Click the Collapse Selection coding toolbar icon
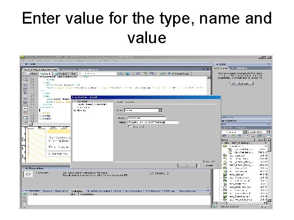294x220 pixels. [25, 89]
